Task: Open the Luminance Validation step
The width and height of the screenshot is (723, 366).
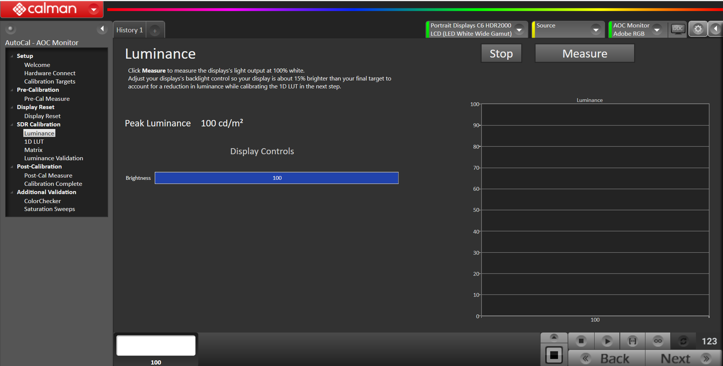Action: pyautogui.click(x=53, y=158)
